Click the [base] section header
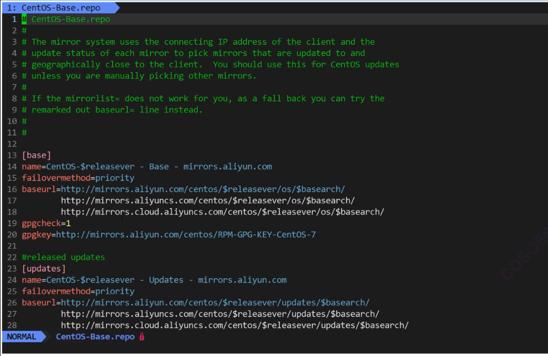 [x=37, y=155]
